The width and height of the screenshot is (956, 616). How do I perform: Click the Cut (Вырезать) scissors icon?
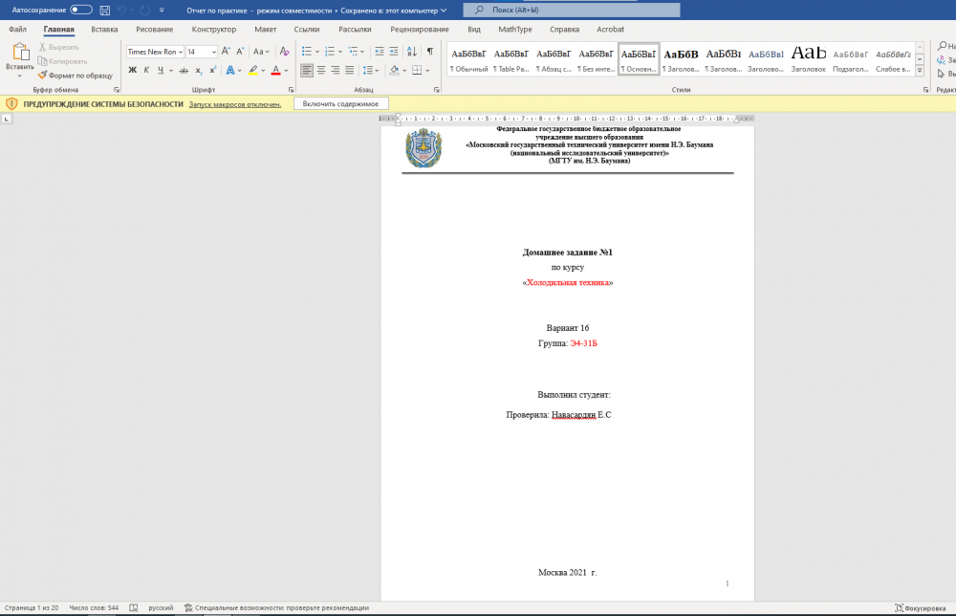click(42, 47)
